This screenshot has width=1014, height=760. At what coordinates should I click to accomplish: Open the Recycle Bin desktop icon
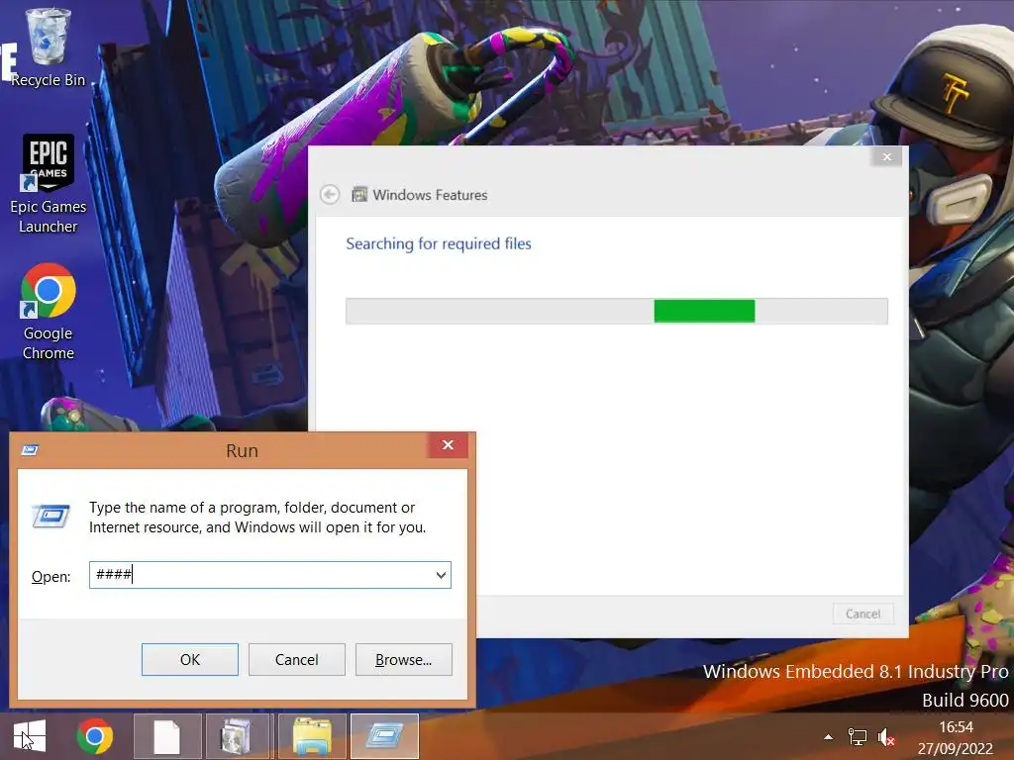pos(48,47)
